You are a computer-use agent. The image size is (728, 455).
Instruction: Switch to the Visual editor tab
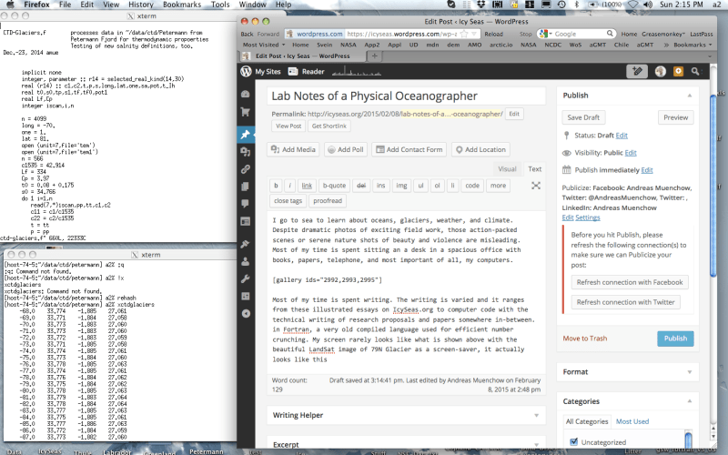(x=507, y=169)
